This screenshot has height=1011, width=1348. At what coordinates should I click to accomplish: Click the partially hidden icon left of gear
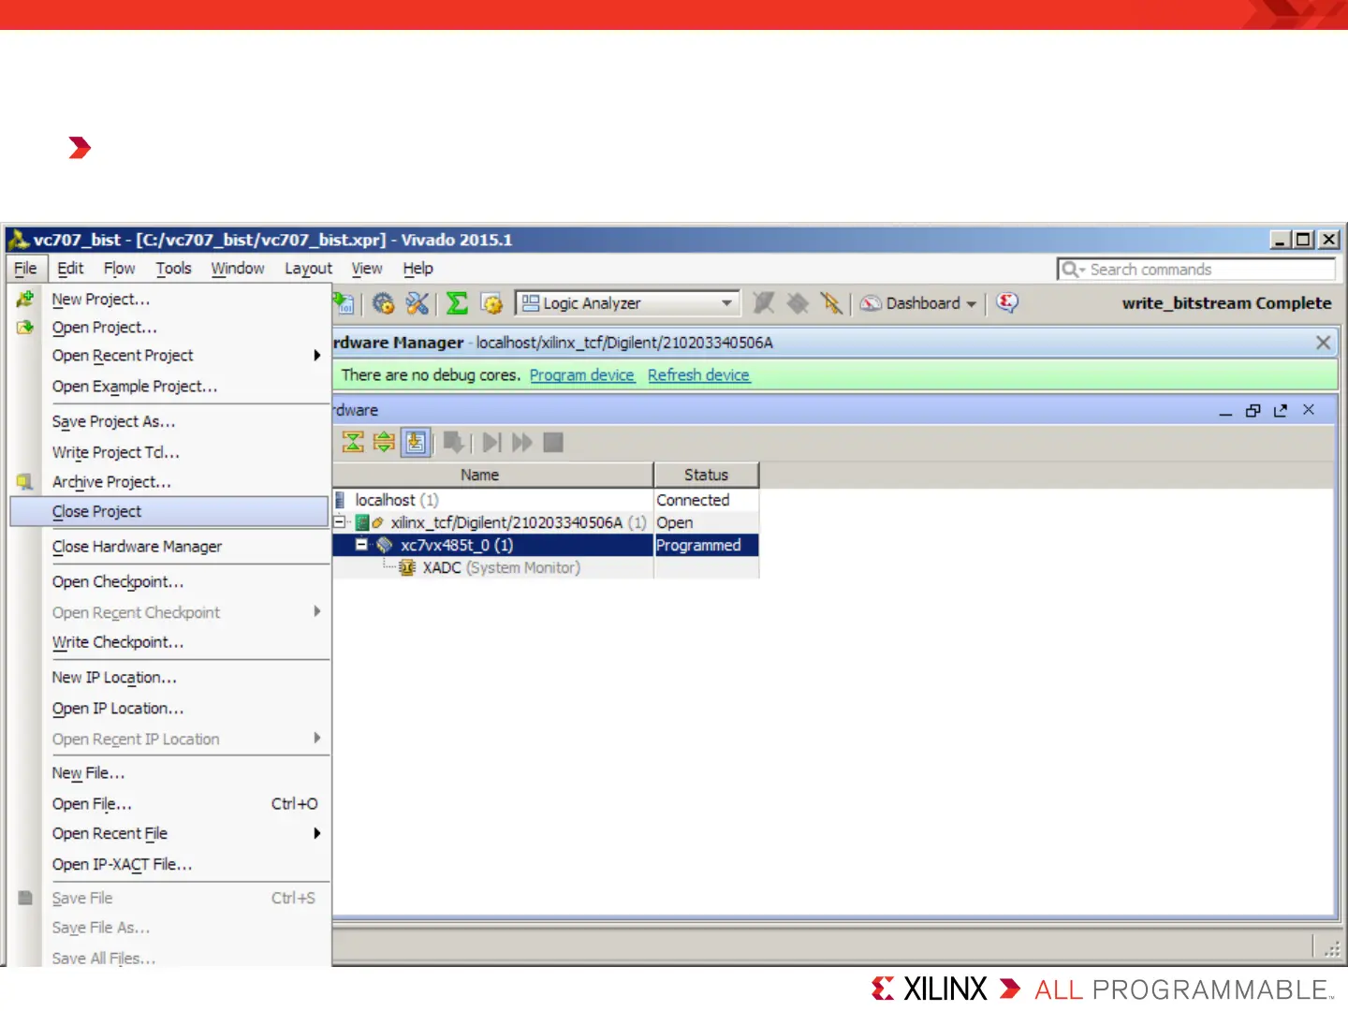(x=344, y=303)
